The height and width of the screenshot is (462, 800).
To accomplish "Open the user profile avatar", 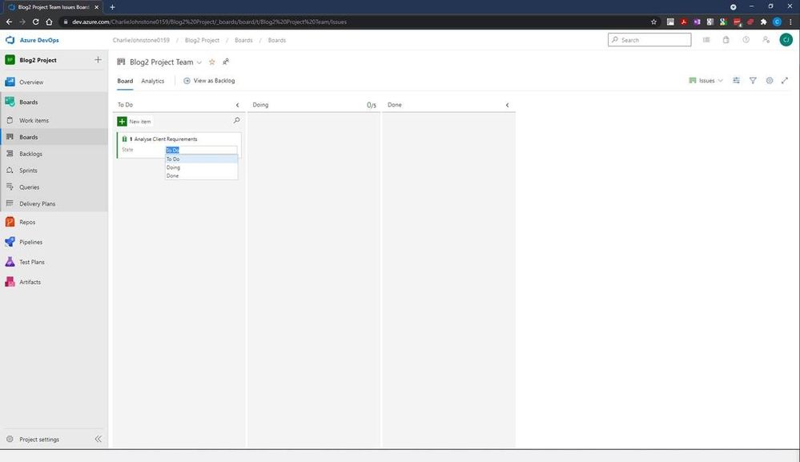I will coord(786,40).
